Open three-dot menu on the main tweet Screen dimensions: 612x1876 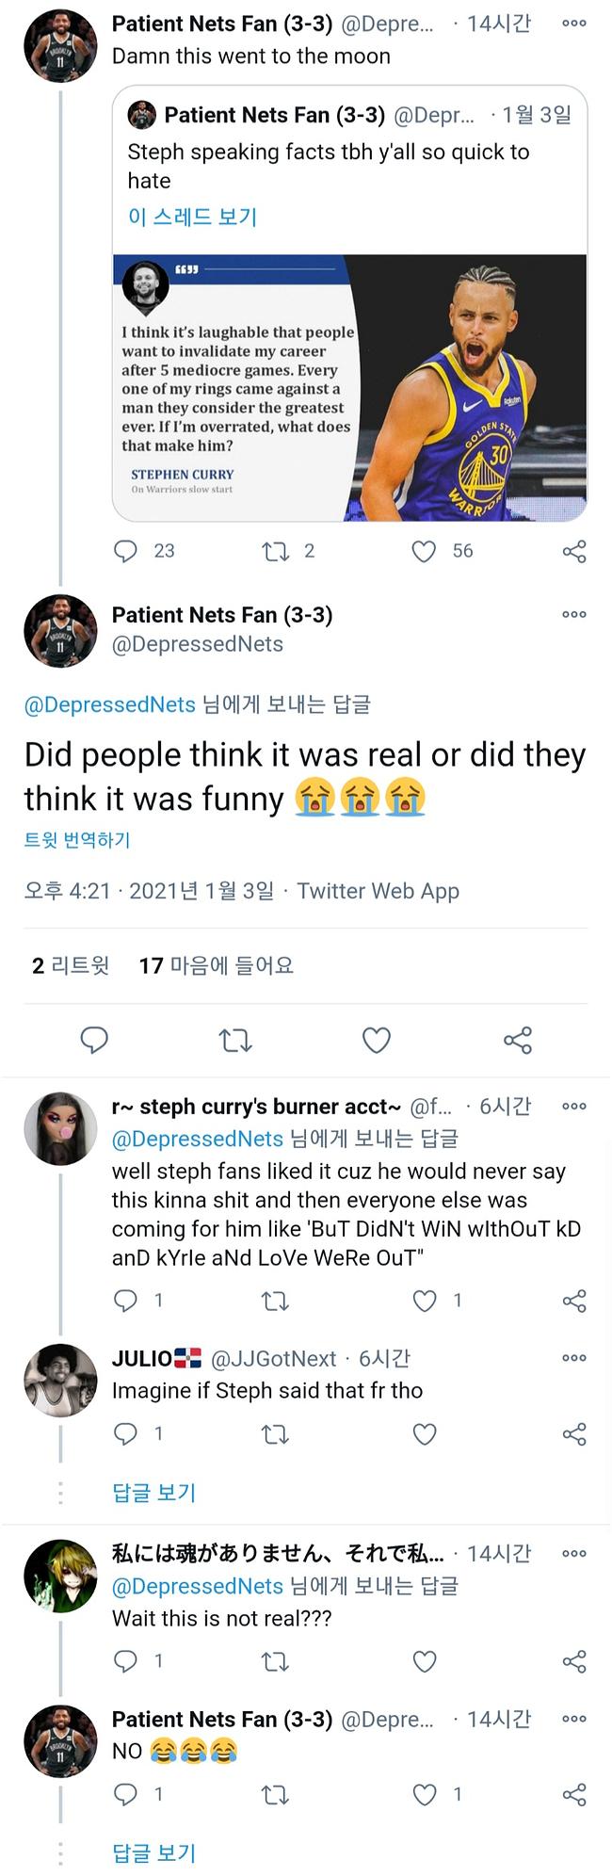click(574, 615)
